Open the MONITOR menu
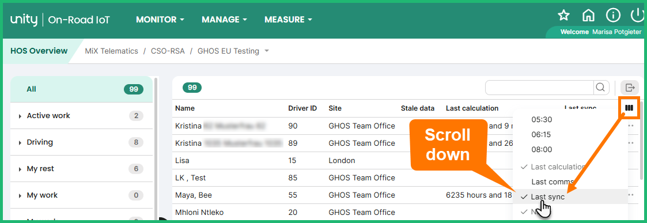 pyautogui.click(x=160, y=20)
